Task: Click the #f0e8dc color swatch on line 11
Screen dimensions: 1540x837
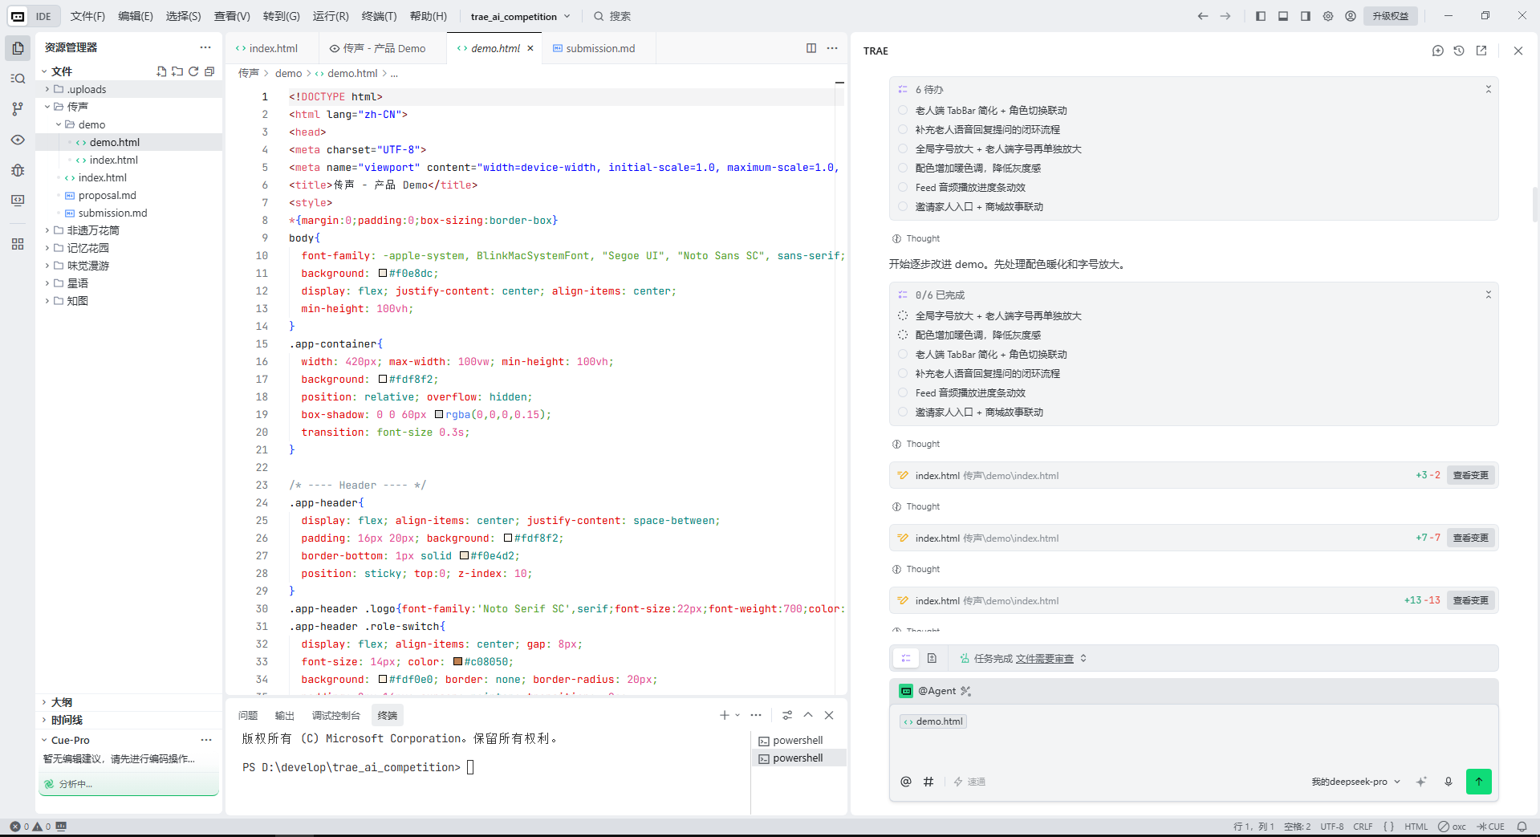Action: pyautogui.click(x=384, y=274)
